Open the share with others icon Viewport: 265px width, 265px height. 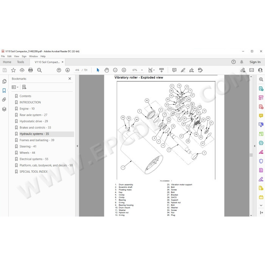point(260,70)
